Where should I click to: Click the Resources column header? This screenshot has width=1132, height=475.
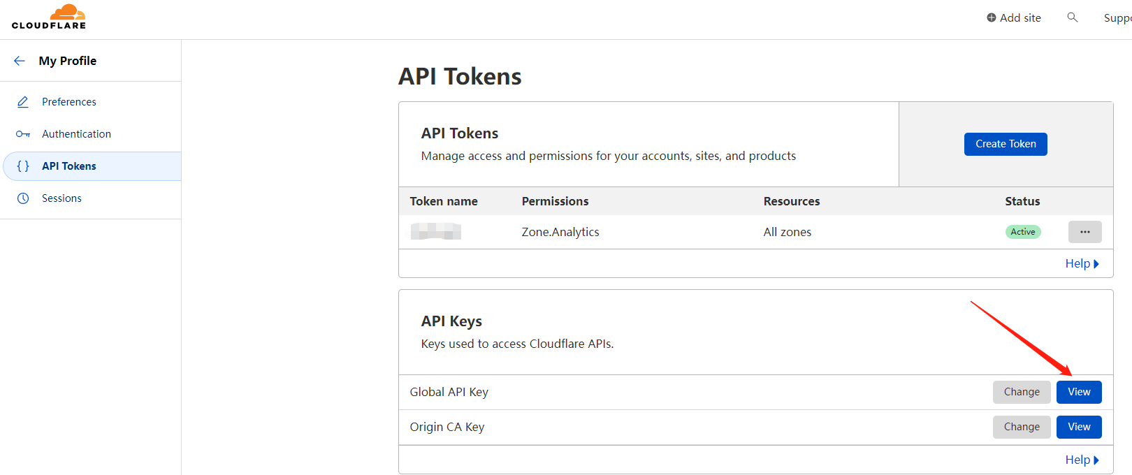click(x=792, y=201)
